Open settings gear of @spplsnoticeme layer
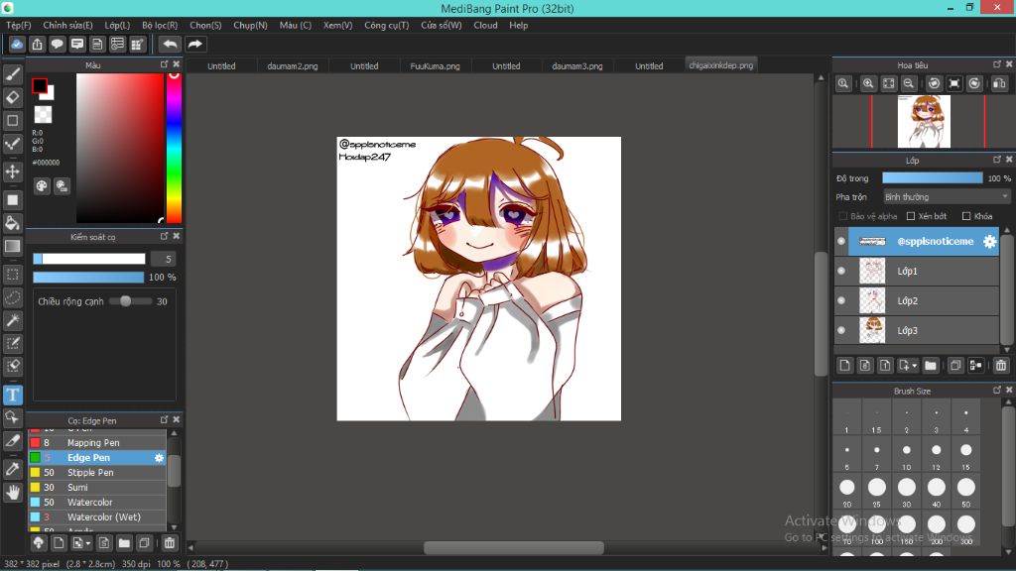The image size is (1016, 571). point(989,242)
